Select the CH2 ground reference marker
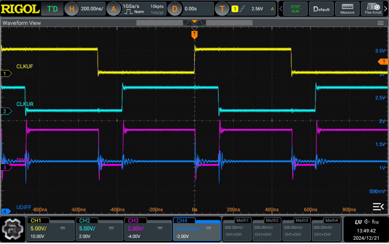The height and width of the screenshot is (244, 389). (6, 111)
